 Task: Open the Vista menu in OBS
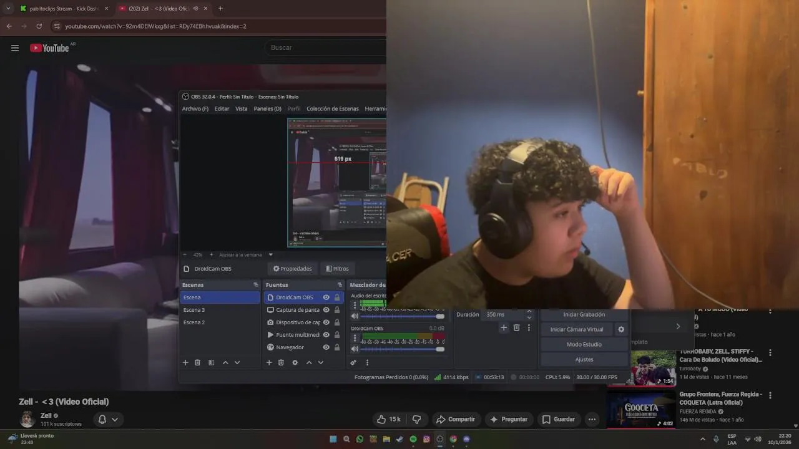point(241,109)
